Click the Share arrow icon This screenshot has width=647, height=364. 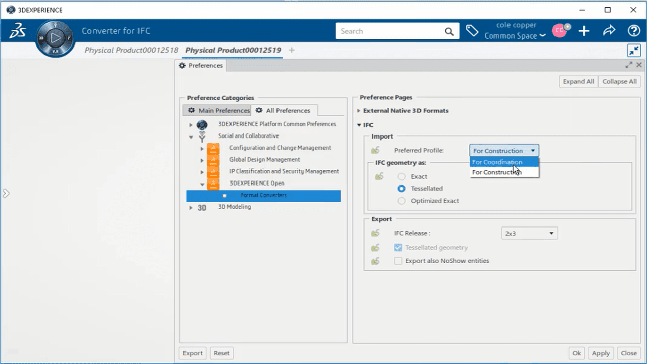[609, 31]
